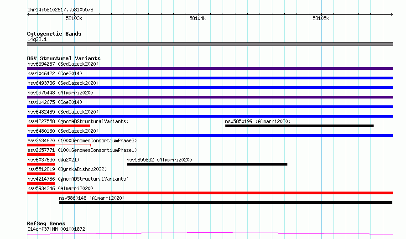Click nsv5855832 (Almarri2020) label
406x239 pixels.
click(159, 160)
